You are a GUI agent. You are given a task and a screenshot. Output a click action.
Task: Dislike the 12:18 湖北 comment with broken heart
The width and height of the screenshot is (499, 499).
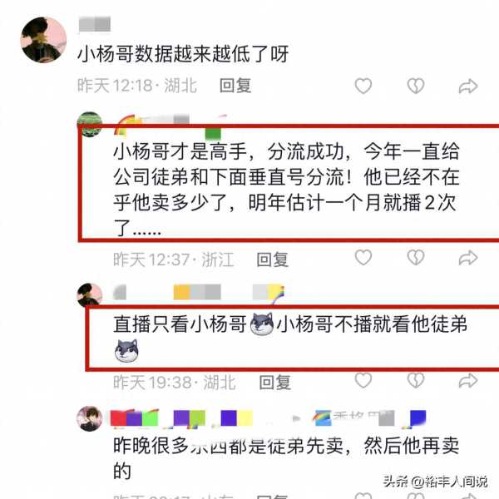click(x=416, y=86)
